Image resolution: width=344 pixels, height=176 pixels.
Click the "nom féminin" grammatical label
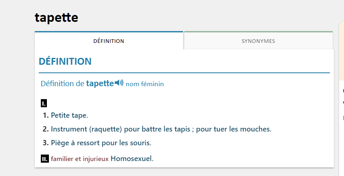point(145,84)
